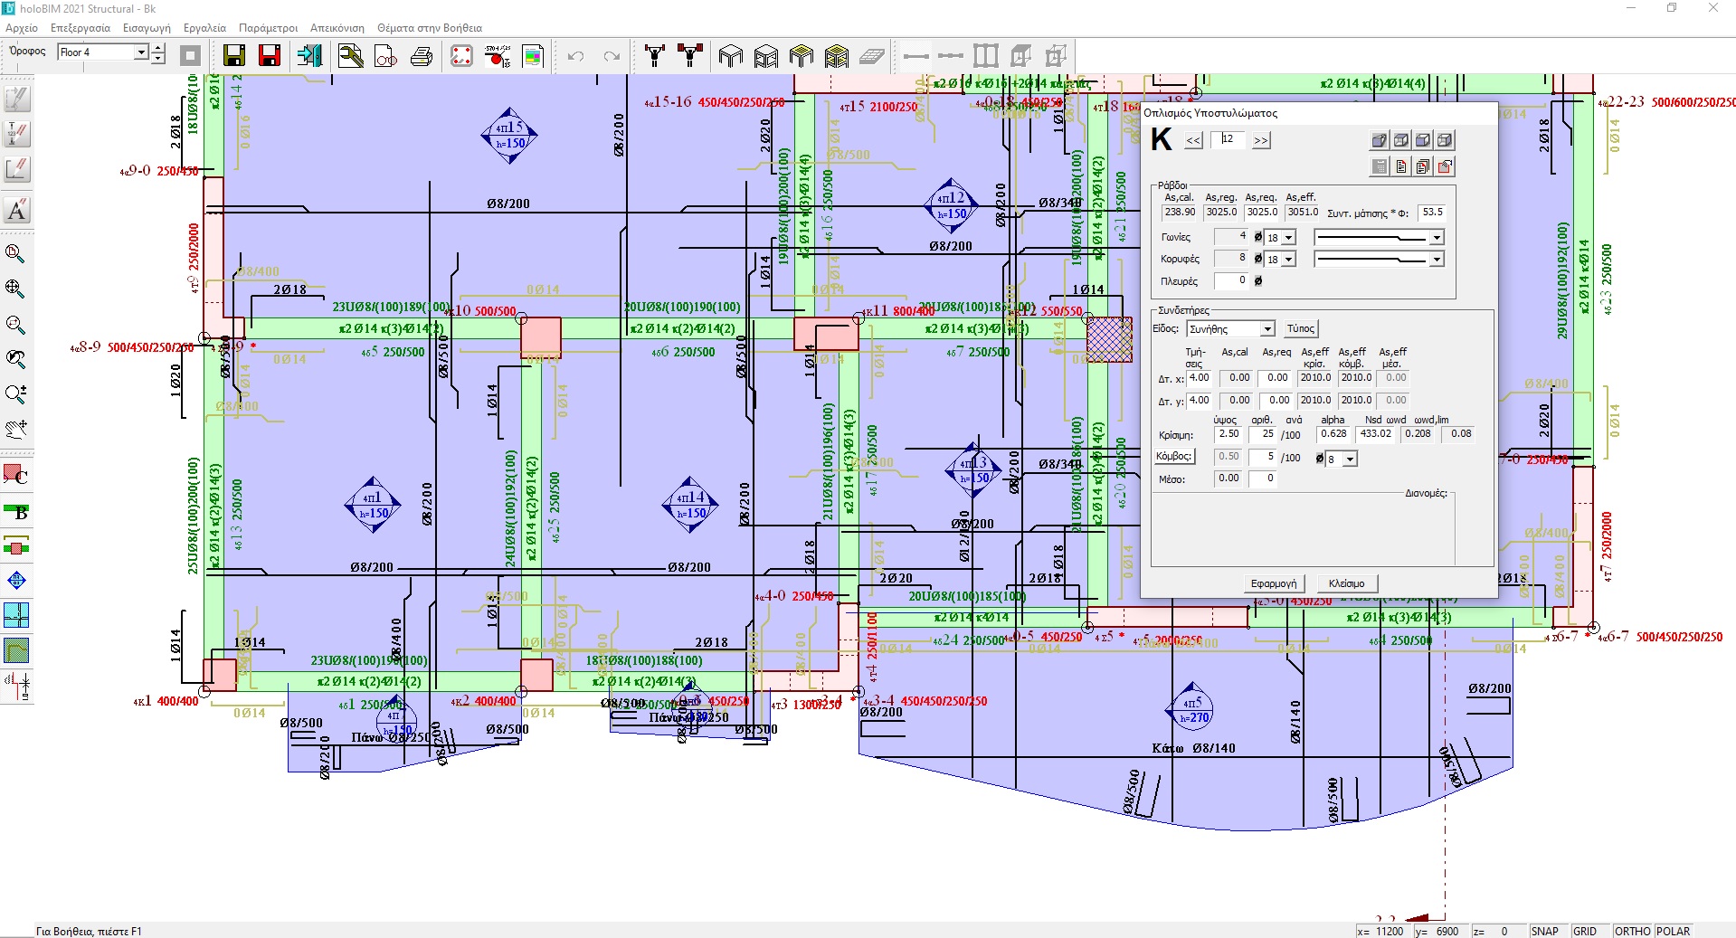Open the Κορυφές bar shape line dropdown

(1437, 260)
